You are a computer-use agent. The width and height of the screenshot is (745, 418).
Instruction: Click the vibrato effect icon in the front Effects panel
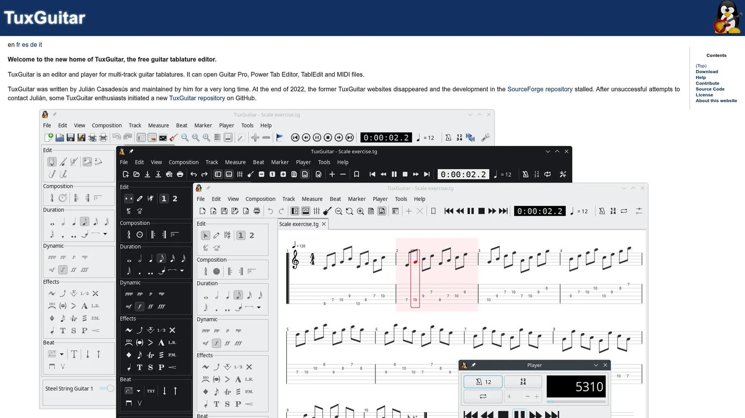tap(206, 367)
